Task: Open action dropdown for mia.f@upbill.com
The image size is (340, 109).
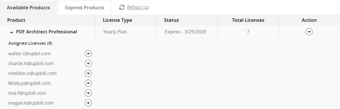Action: click(88, 93)
